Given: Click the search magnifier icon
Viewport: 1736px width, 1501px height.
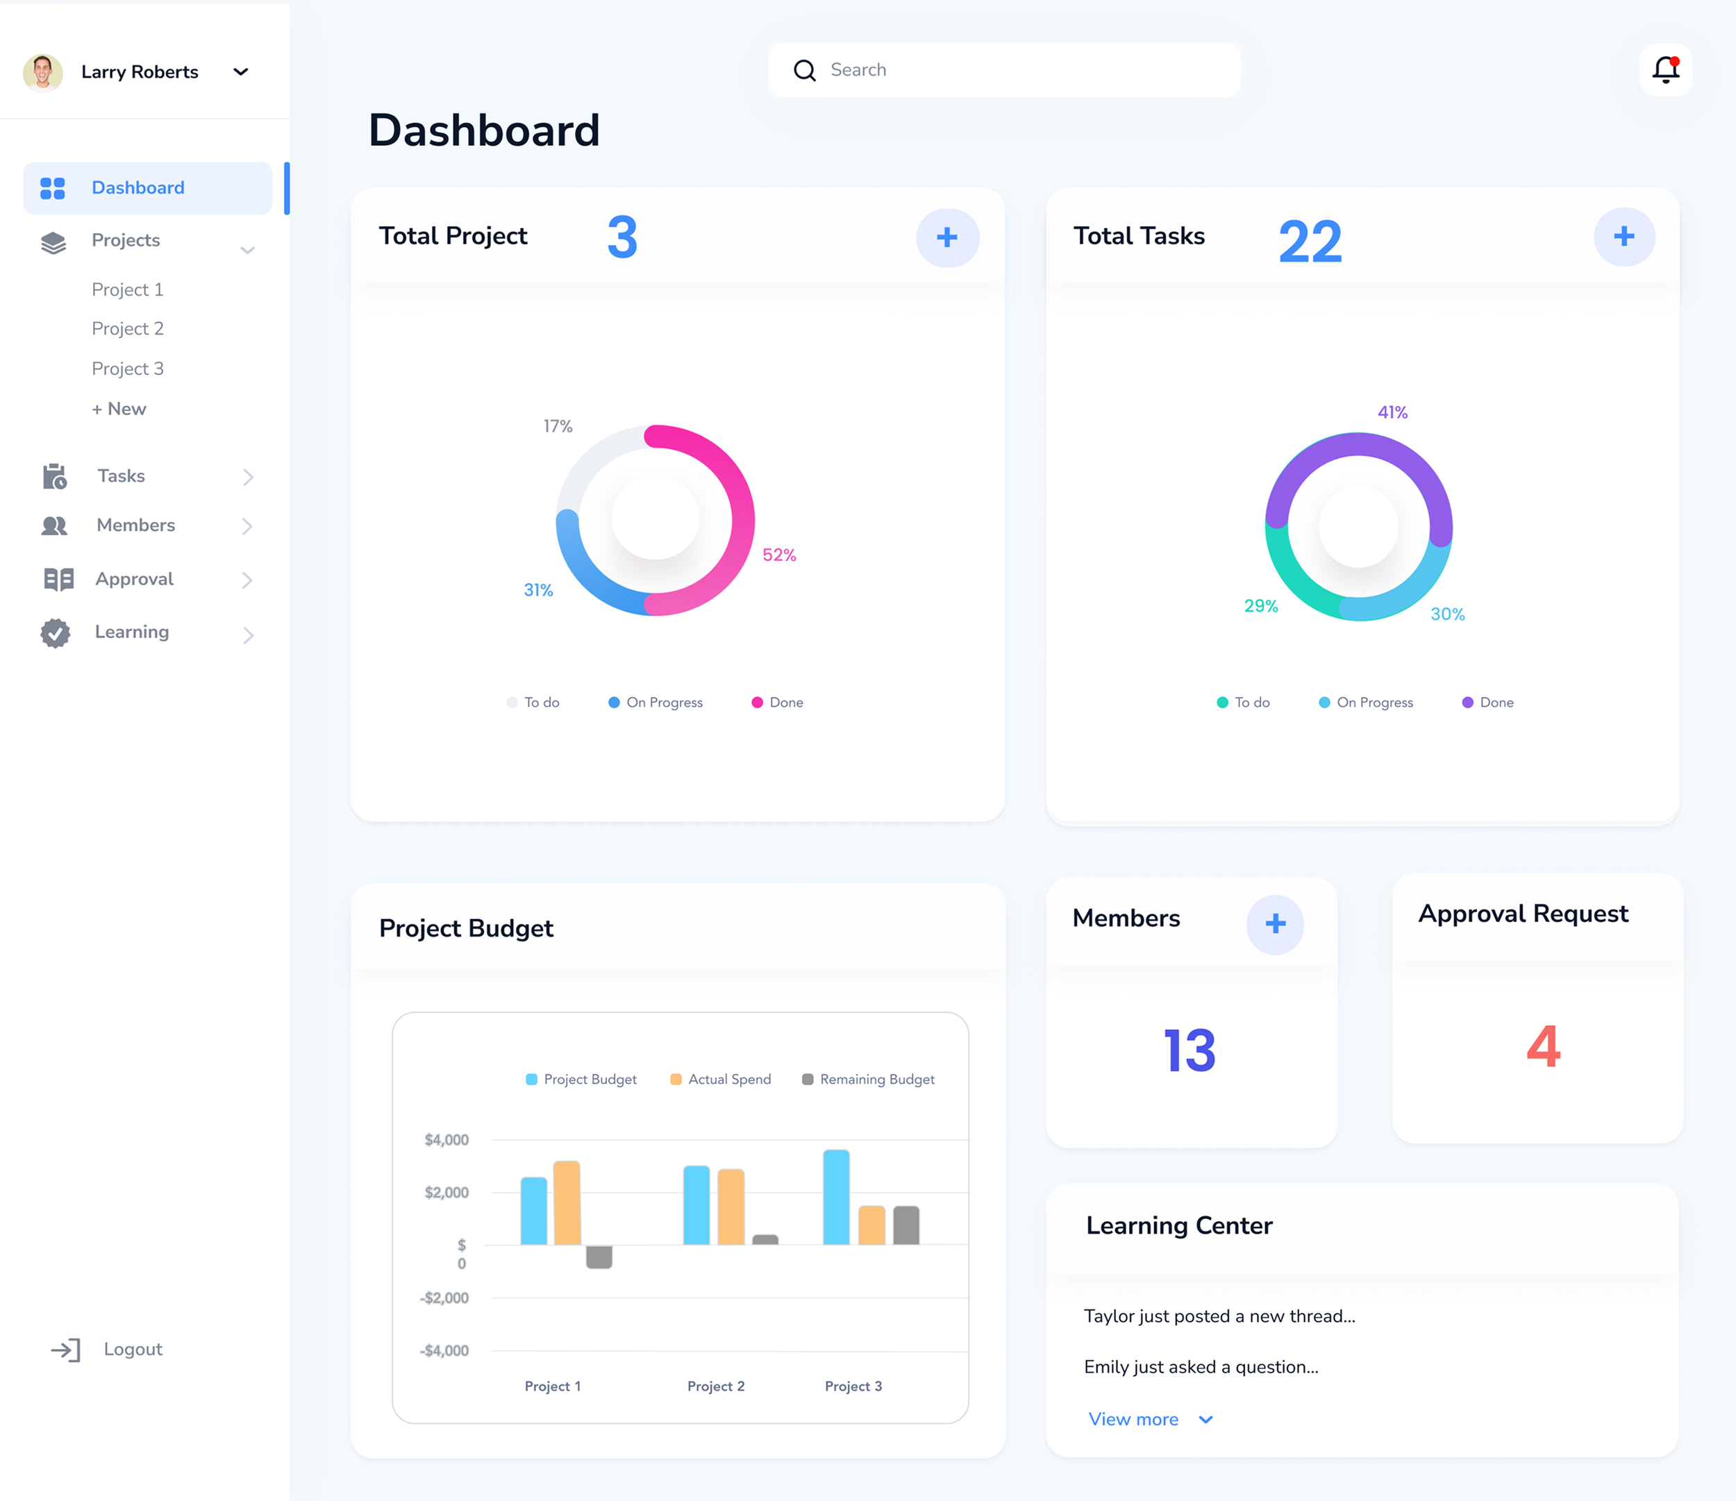Looking at the screenshot, I should tap(804, 70).
